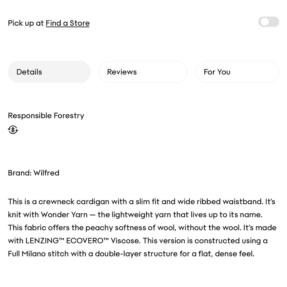Viewport: 287px width, 287px height.
Task: Click the Responsible Forestry tree icon
Action: 13,130
